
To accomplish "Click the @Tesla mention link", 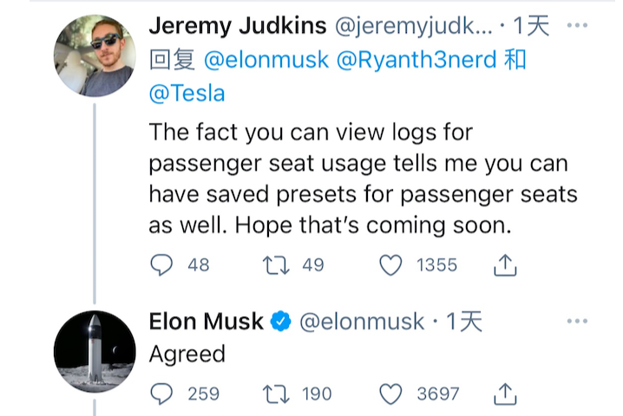I will click(187, 93).
